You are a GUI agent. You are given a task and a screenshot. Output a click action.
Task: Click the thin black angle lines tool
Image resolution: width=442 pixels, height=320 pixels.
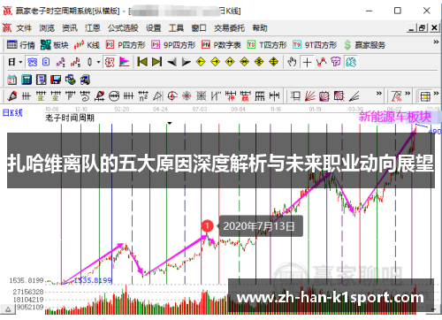pyautogui.click(x=354, y=96)
